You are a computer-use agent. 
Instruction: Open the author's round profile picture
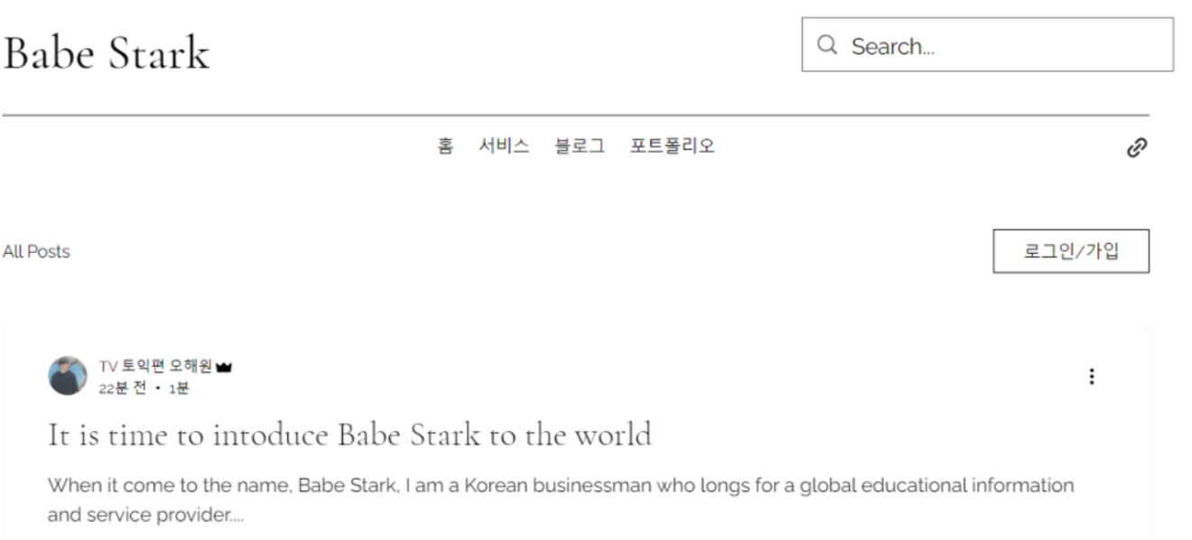(68, 376)
